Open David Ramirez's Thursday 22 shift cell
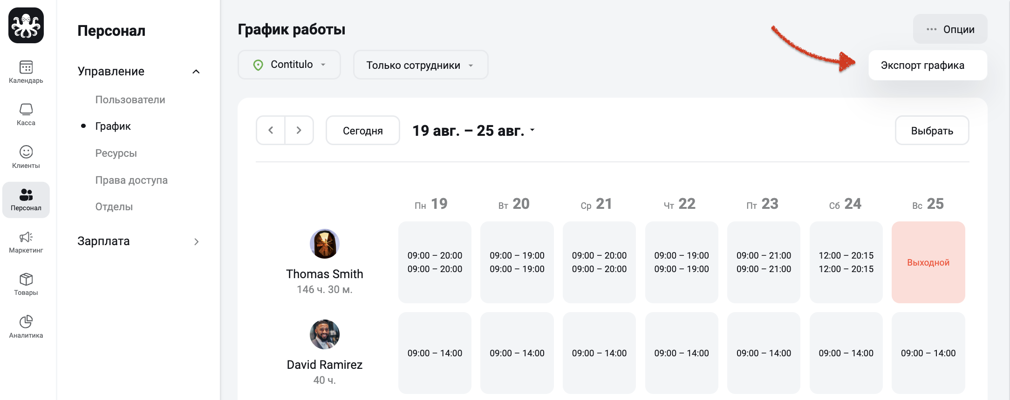This screenshot has height=400, width=1010. coord(682,353)
